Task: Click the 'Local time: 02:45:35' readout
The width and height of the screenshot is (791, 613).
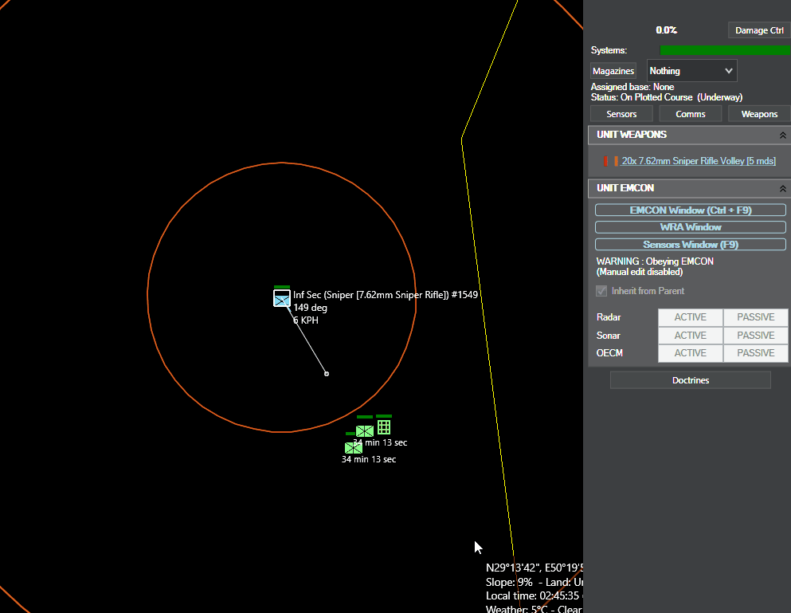Action: click(x=532, y=595)
